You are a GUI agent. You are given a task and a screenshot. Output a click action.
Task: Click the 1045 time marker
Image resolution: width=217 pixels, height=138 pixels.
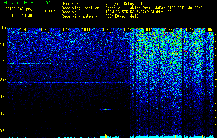pyautogui.click(x=107, y=30)
